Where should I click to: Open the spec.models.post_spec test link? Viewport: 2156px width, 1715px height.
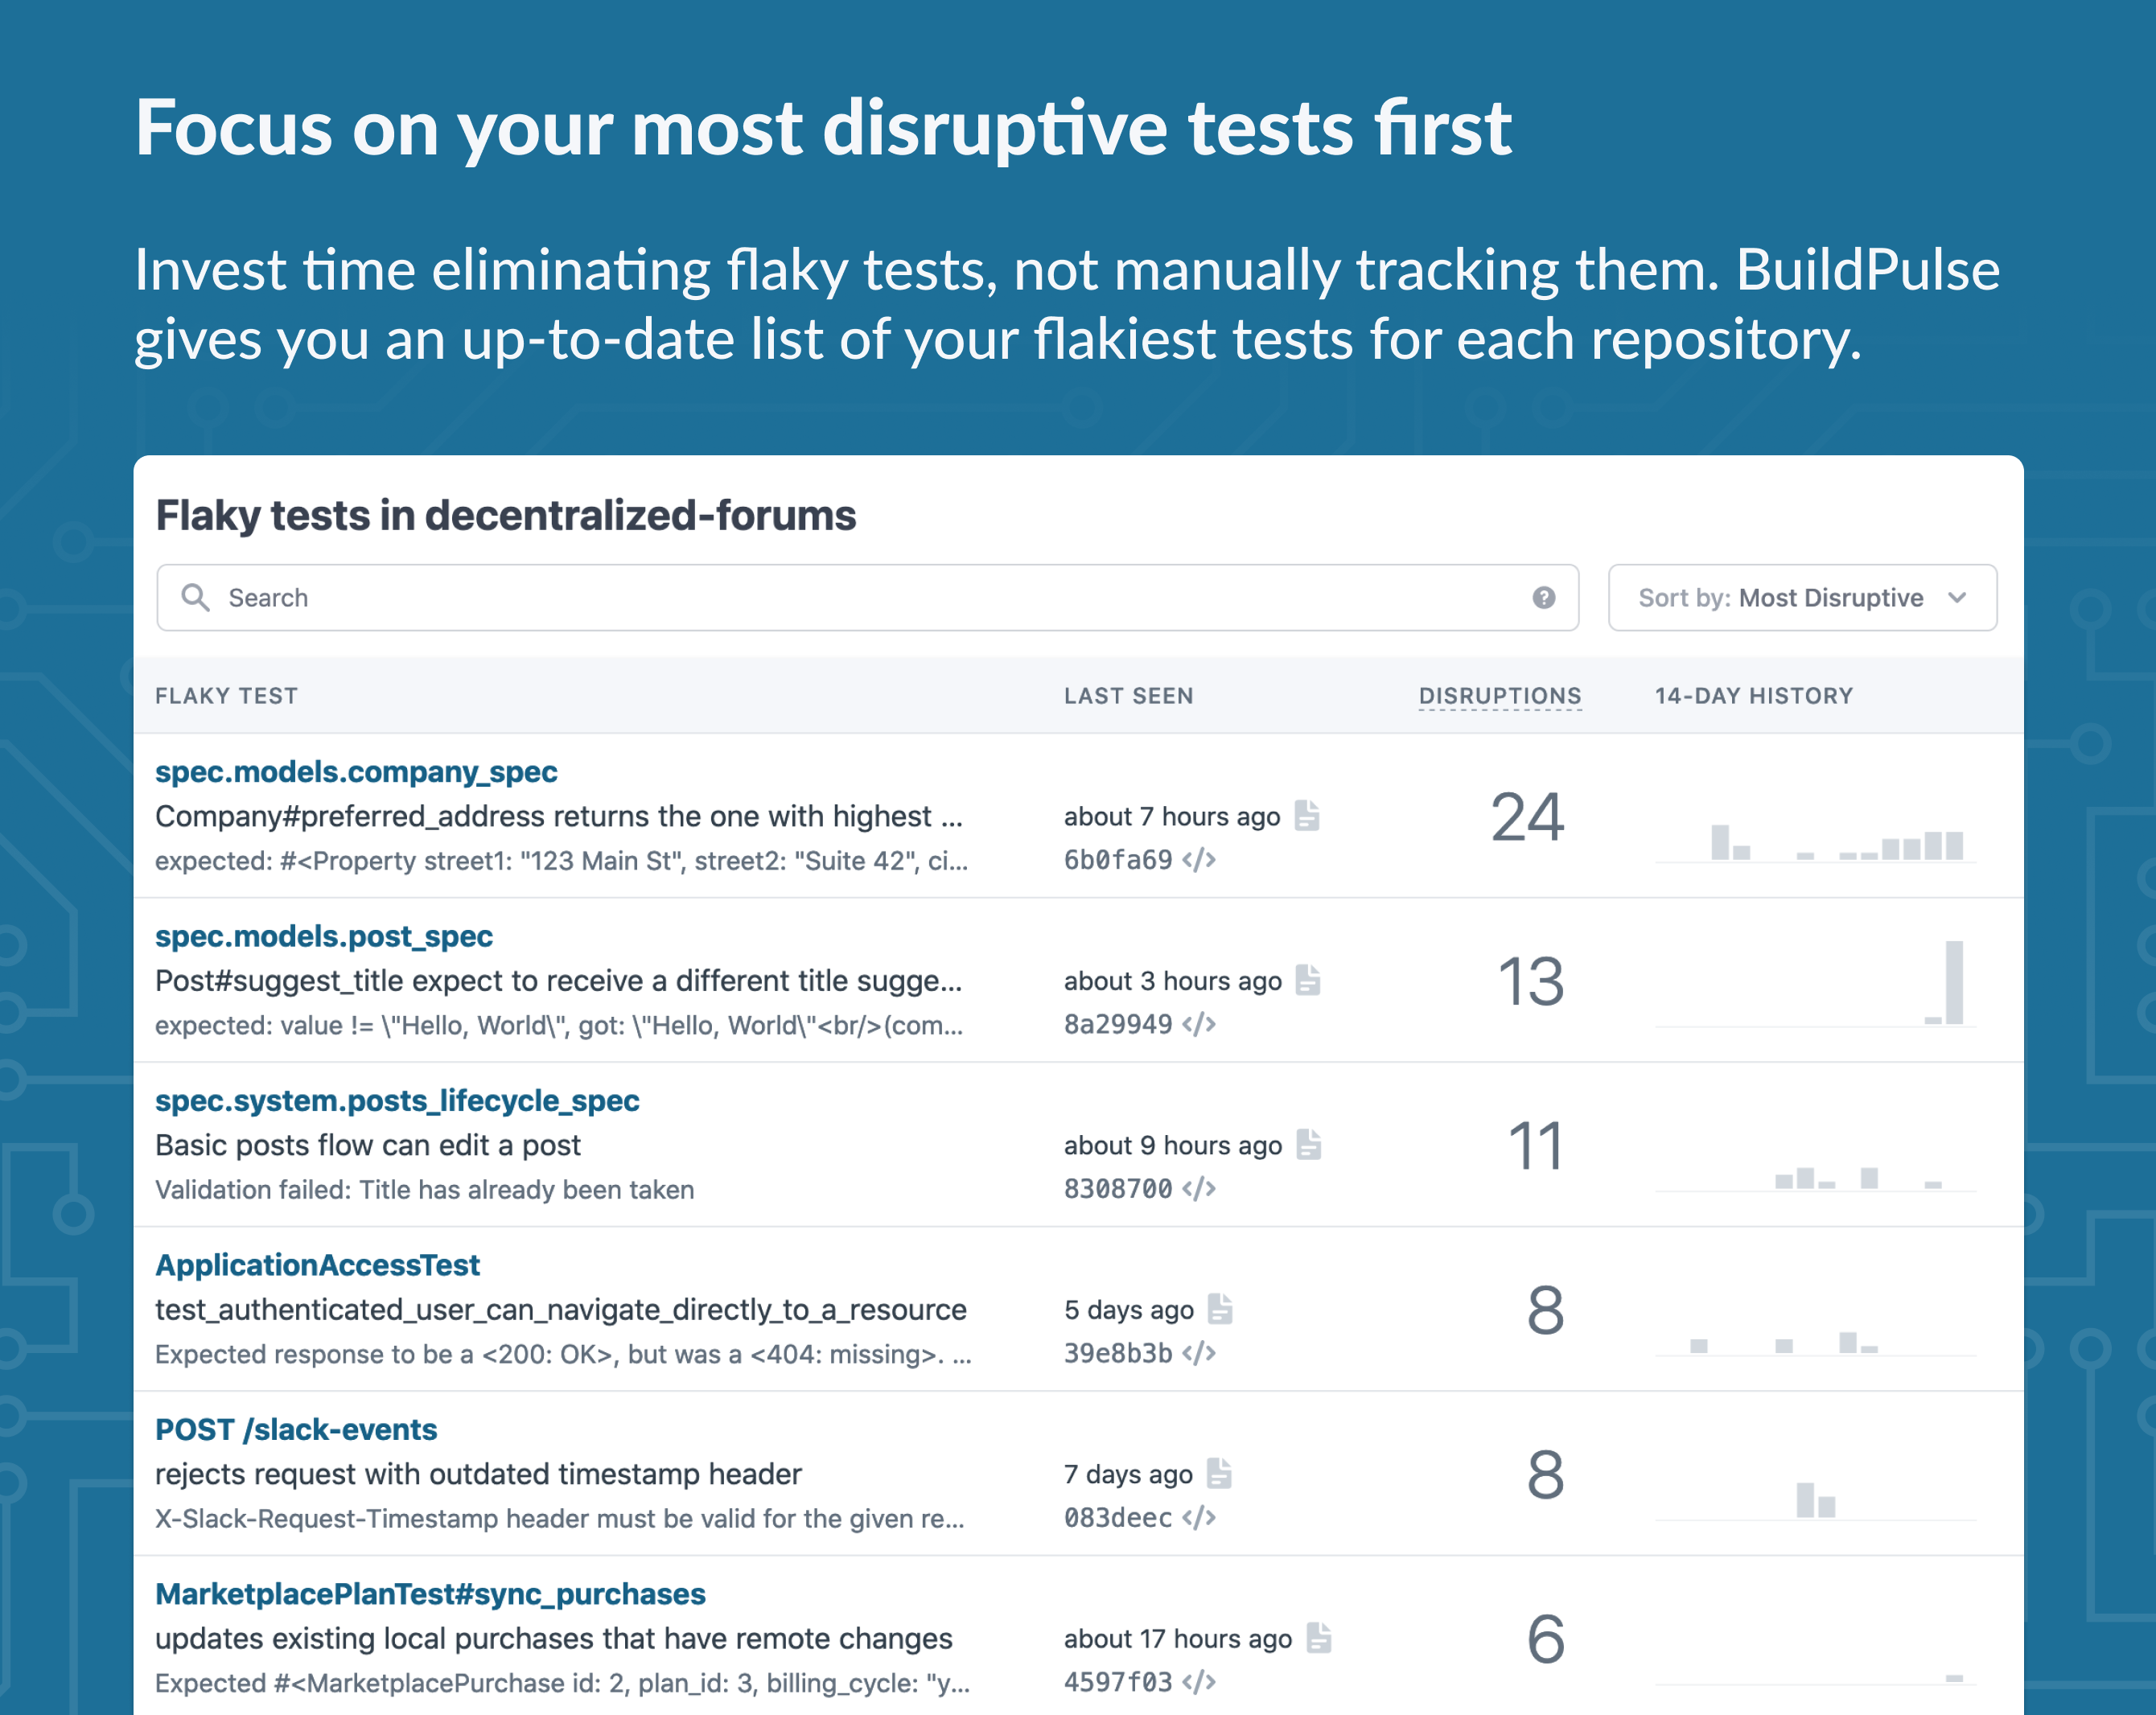click(x=324, y=936)
